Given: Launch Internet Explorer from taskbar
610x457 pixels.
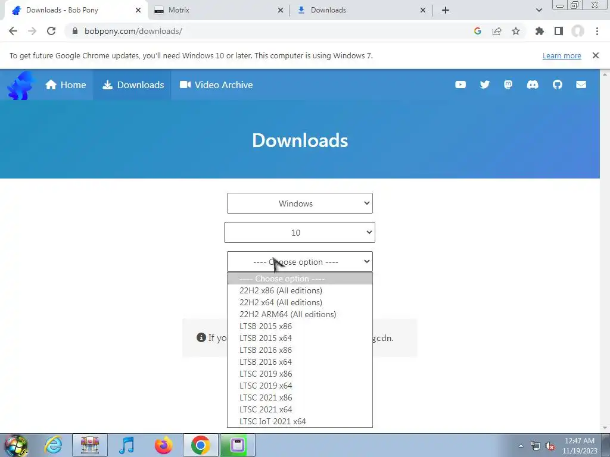Looking at the screenshot, I should [x=53, y=445].
